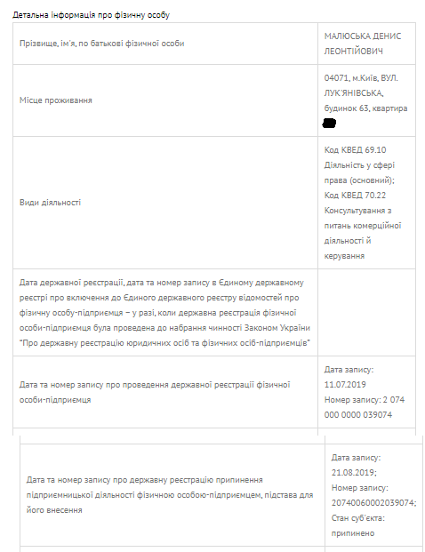This screenshot has width=425, height=552.
Task: Click the припинення підприємницької діяльності label
Action: [x=170, y=495]
